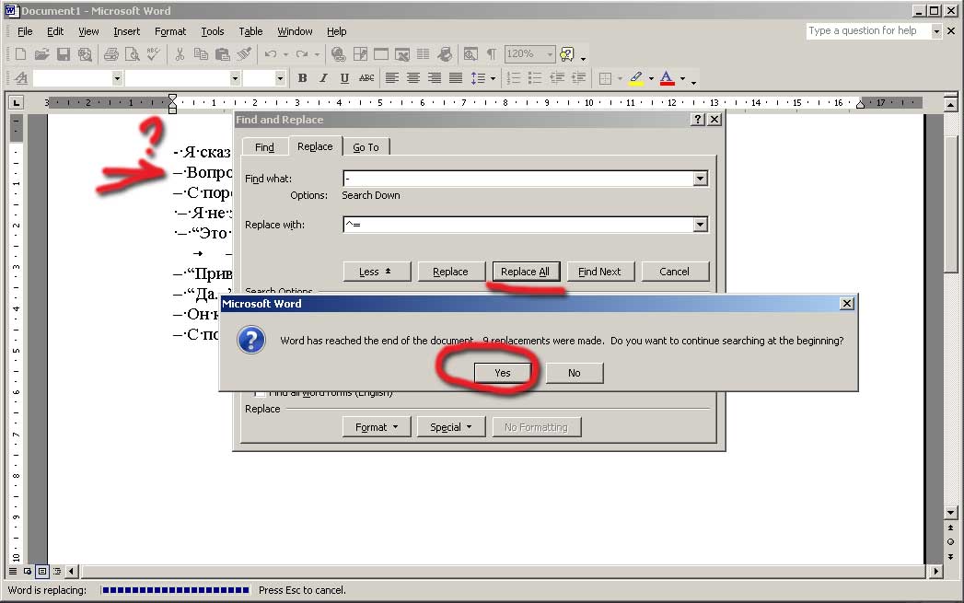
Task: Click the Redo arrow icon
Action: tap(302, 54)
